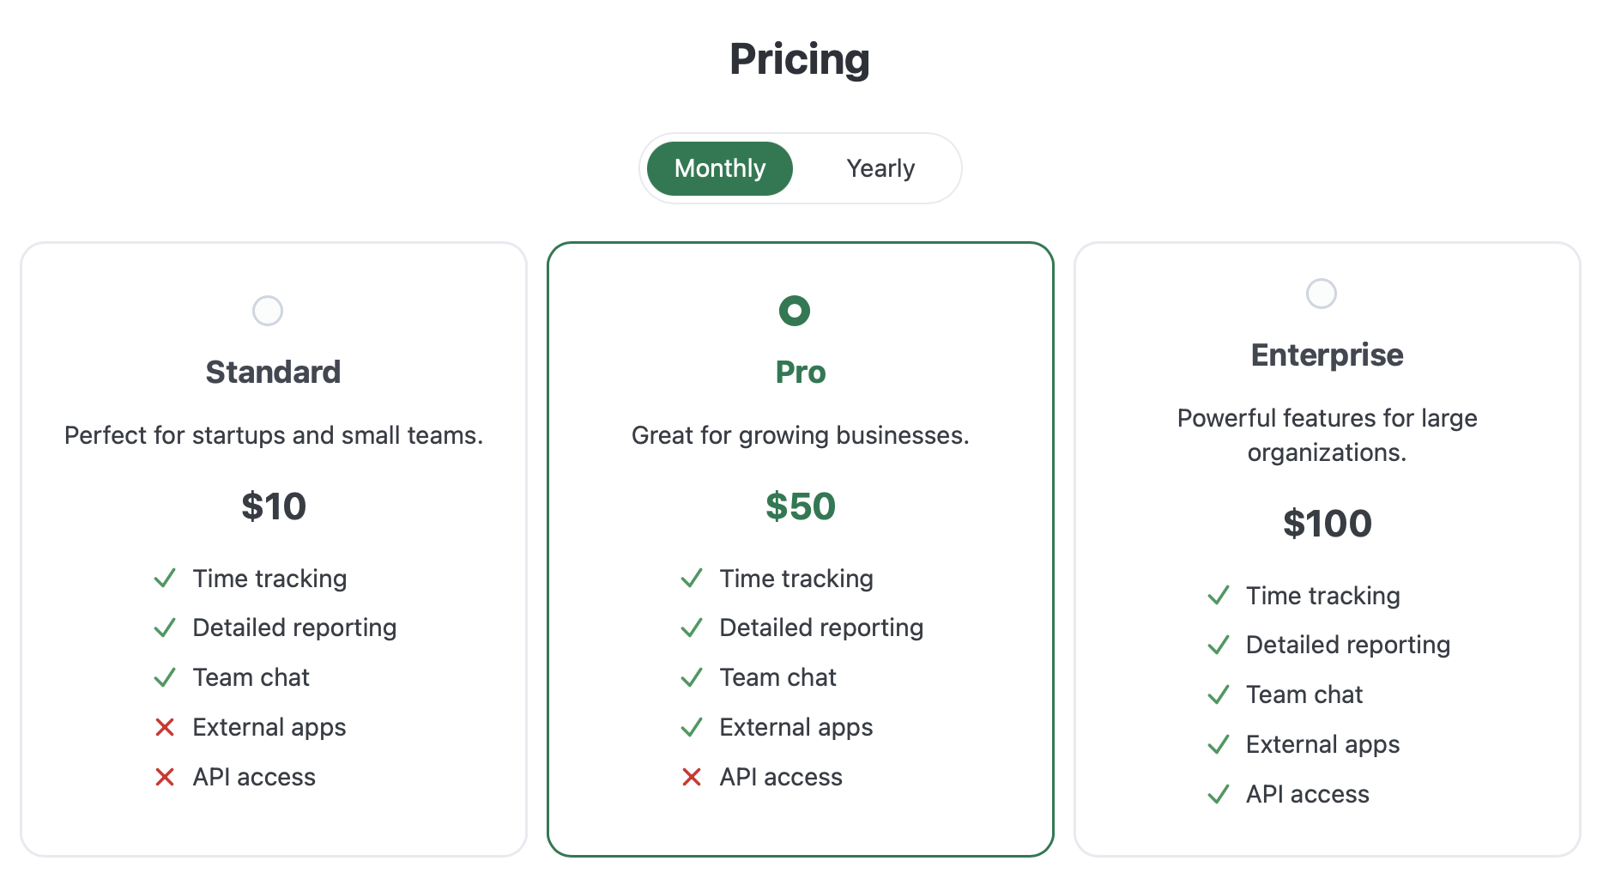
Task: Click the red X beside Standard's External apps
Action: (x=165, y=727)
